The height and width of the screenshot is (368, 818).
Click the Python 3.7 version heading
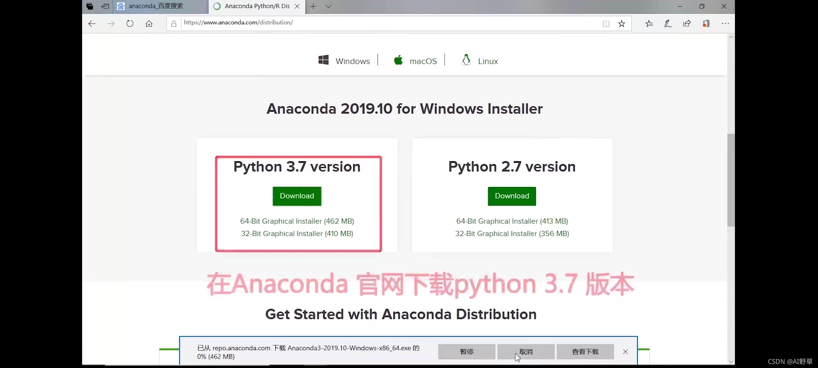297,167
